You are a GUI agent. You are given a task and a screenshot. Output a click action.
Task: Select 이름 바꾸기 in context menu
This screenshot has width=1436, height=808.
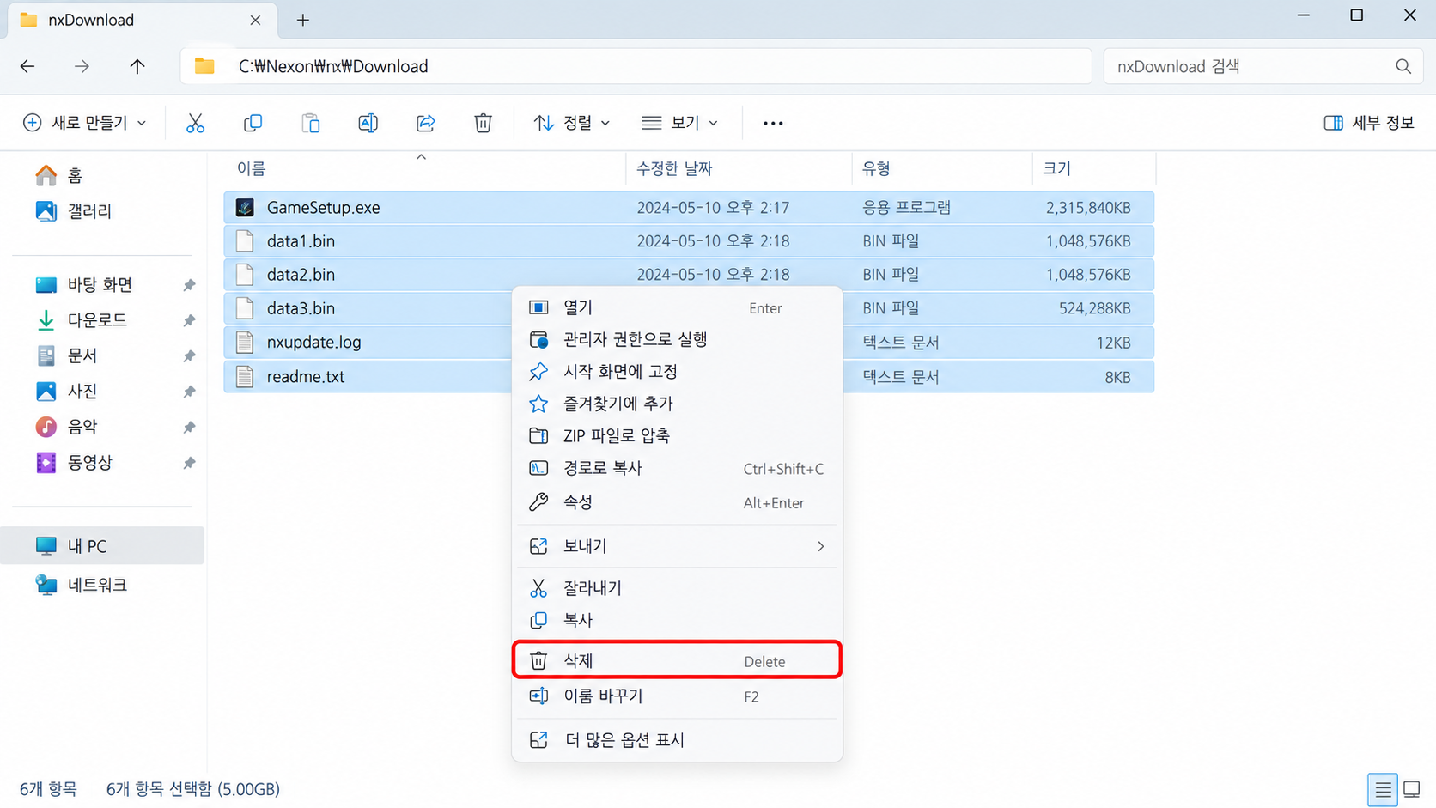[x=677, y=696]
